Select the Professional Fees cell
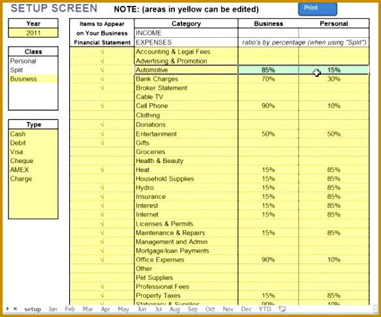381x317 pixels. pyautogui.click(x=186, y=286)
